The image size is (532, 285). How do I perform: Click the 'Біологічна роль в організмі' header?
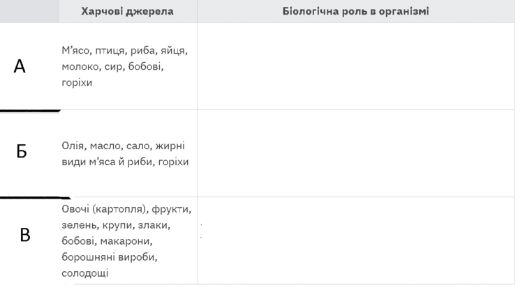point(355,11)
